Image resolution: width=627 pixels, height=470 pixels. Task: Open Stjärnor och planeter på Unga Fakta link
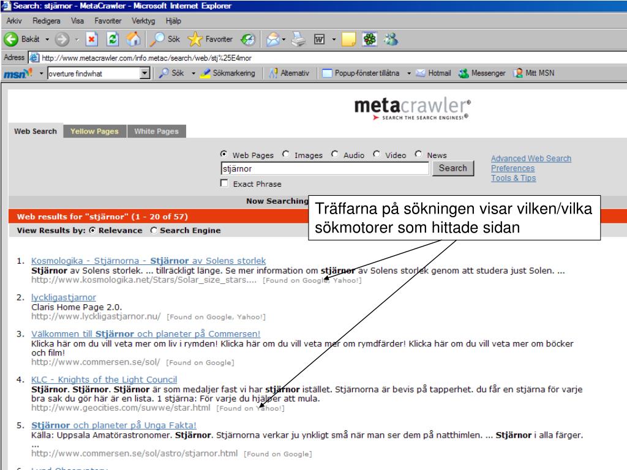[114, 425]
